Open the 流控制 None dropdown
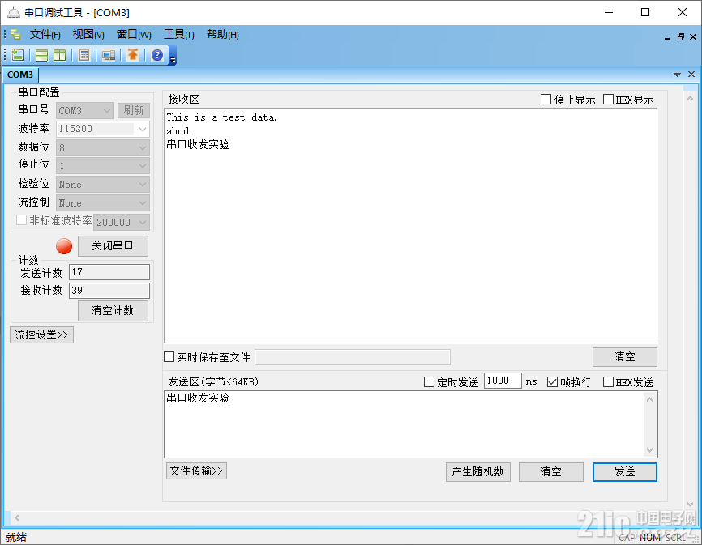 103,203
